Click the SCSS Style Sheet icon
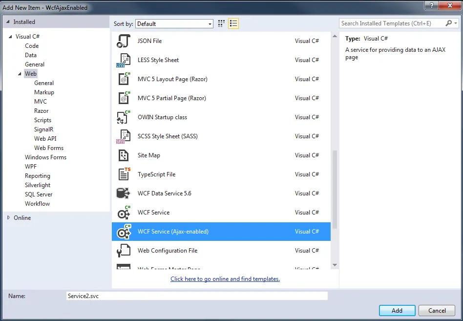The height and width of the screenshot is (321, 463). coord(124,136)
